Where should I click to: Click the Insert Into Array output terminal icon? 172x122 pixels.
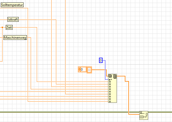tap(115, 76)
